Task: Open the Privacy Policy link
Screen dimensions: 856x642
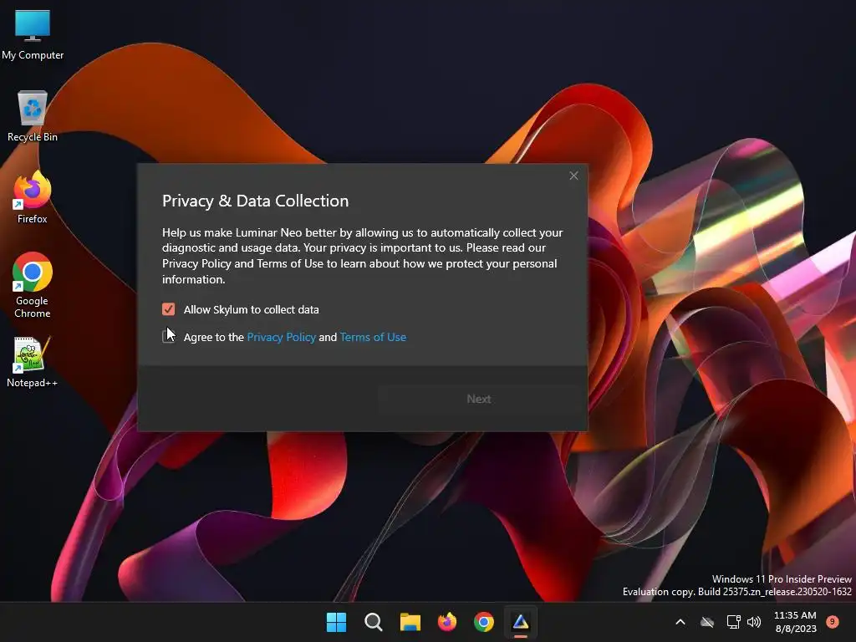Action: pos(281,338)
